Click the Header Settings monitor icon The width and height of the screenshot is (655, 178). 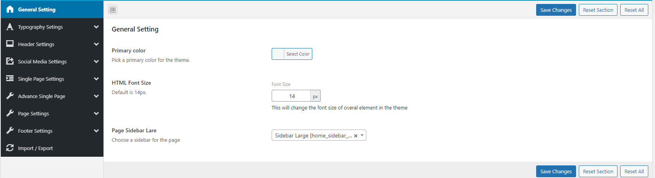(10, 44)
